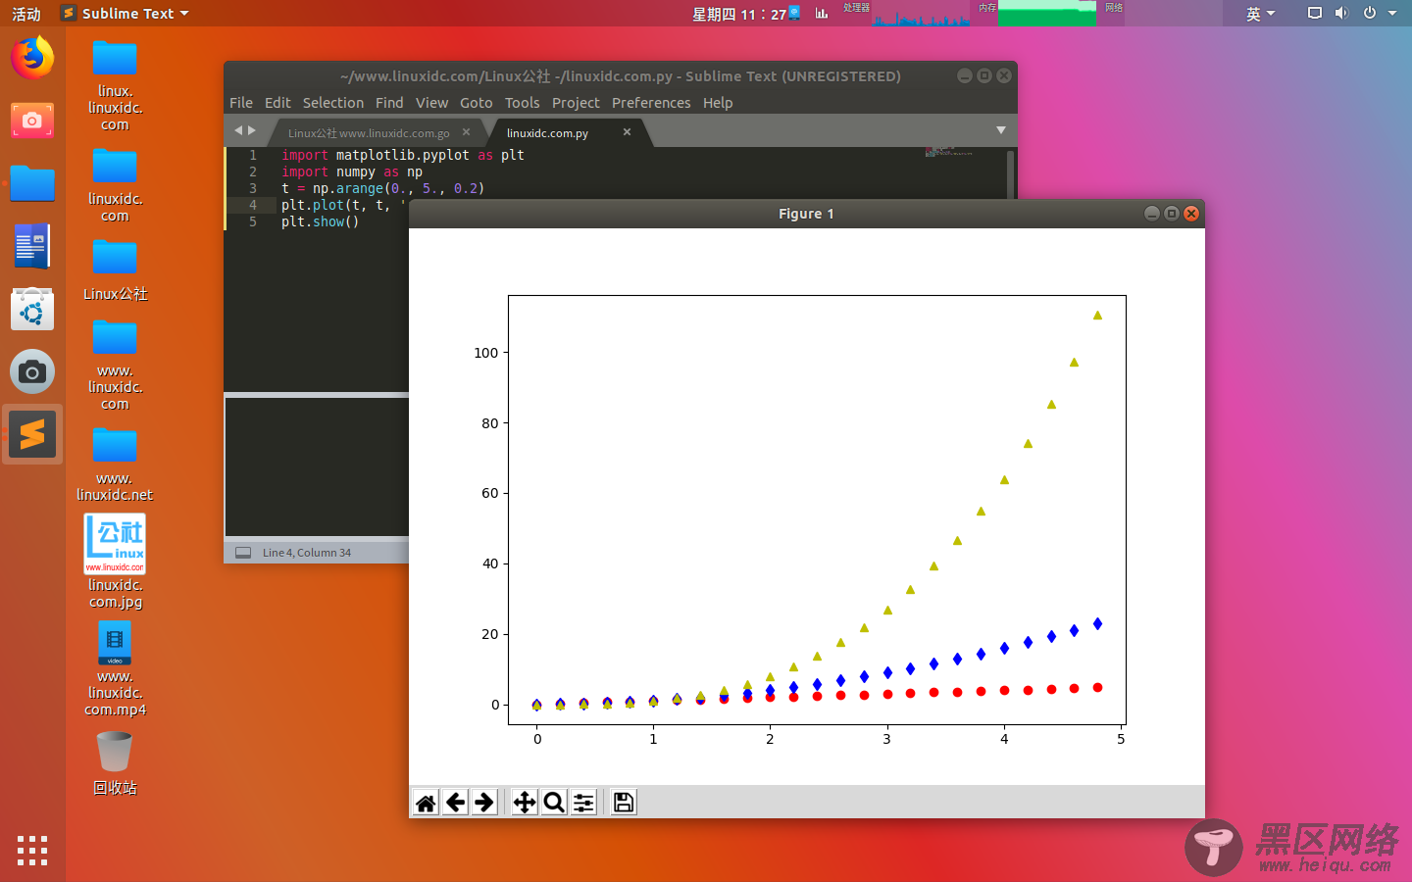This screenshot has height=882, width=1412.
Task: Open the Help menu in Sublime Text
Action: pyautogui.click(x=718, y=103)
